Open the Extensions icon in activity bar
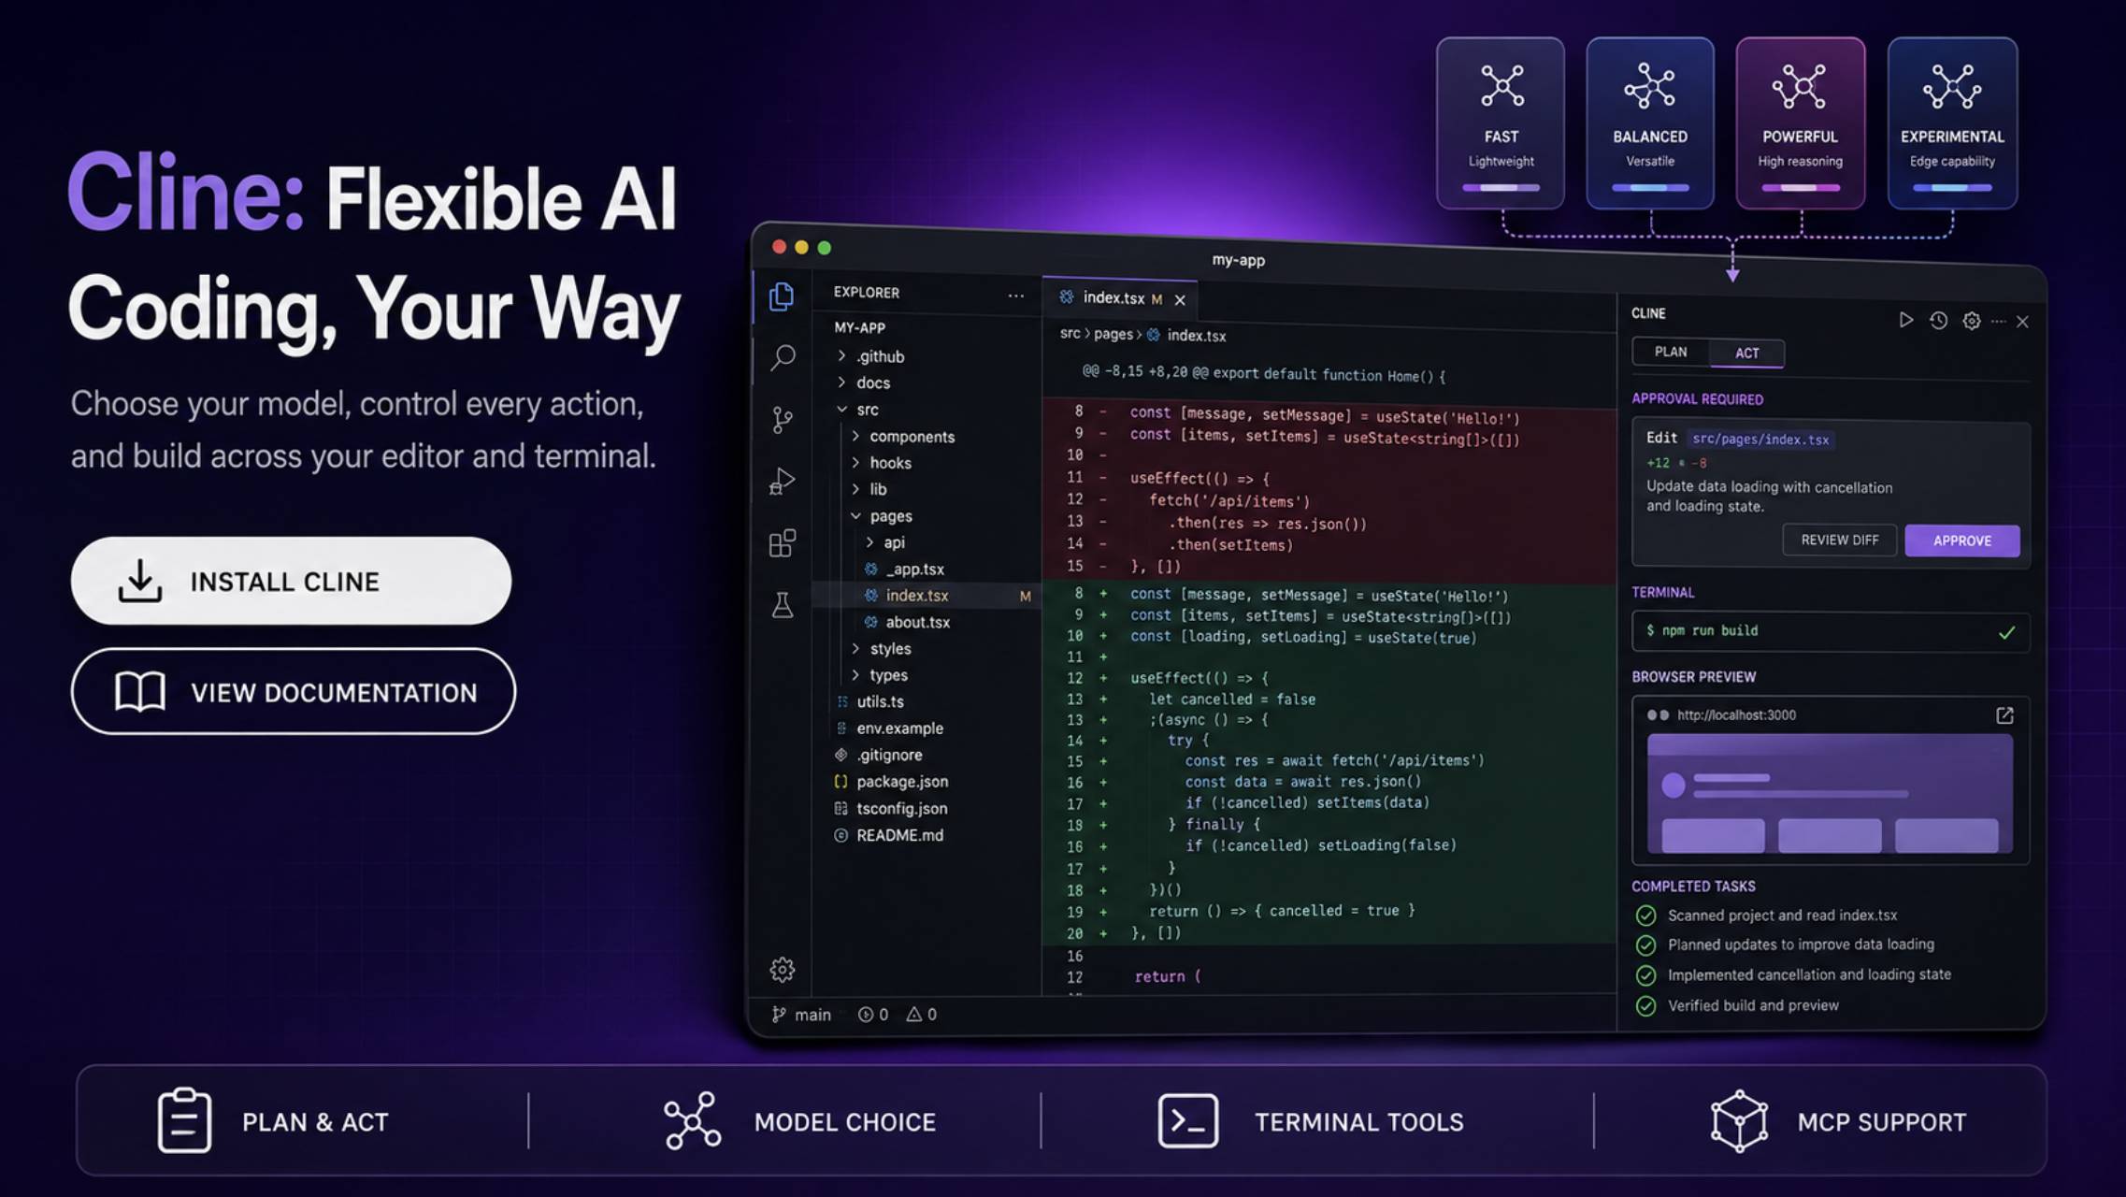2126x1197 pixels. point(783,542)
